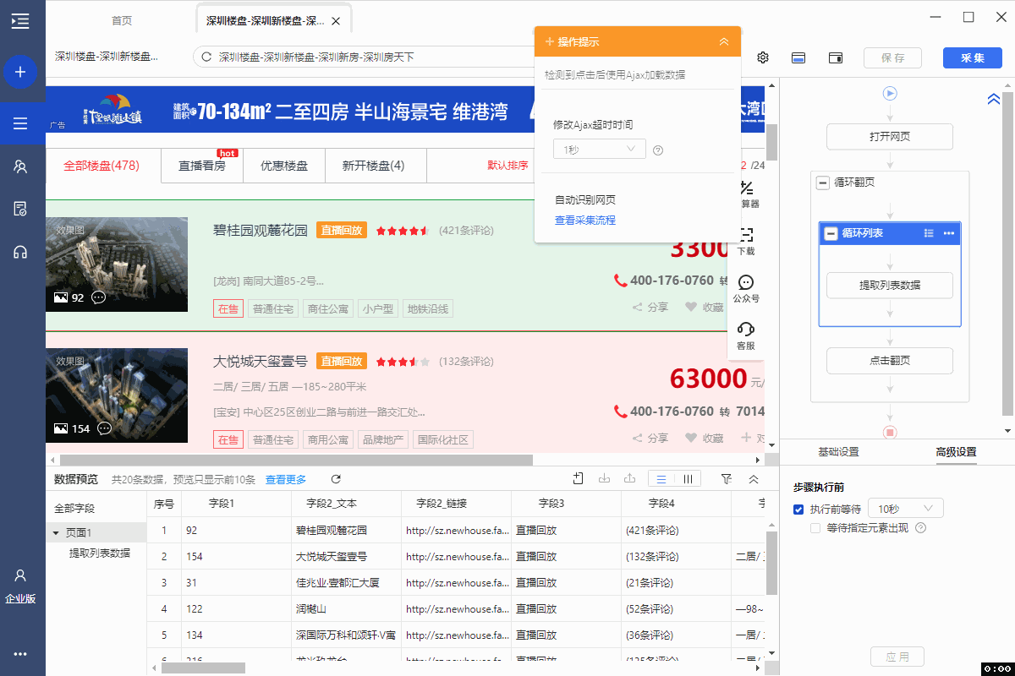Screen dimensions: 1015x676
Task: Refresh the data preview
Action: point(336,479)
